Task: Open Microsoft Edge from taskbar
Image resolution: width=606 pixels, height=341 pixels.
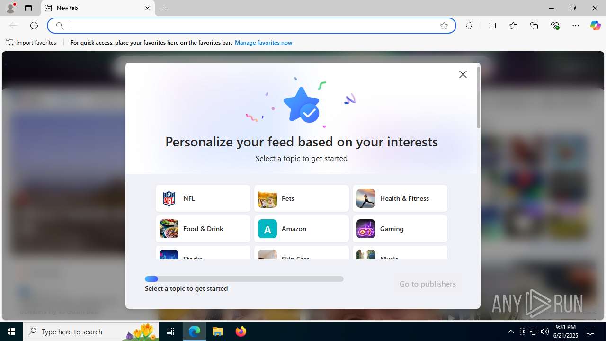Action: (x=195, y=332)
